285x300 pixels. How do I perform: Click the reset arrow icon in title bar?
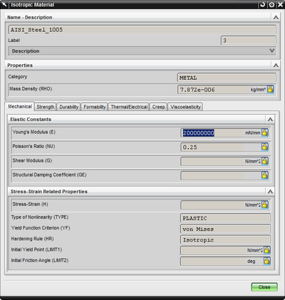(263, 4)
